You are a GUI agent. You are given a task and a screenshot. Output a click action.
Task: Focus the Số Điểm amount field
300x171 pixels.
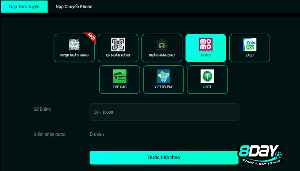click(164, 112)
